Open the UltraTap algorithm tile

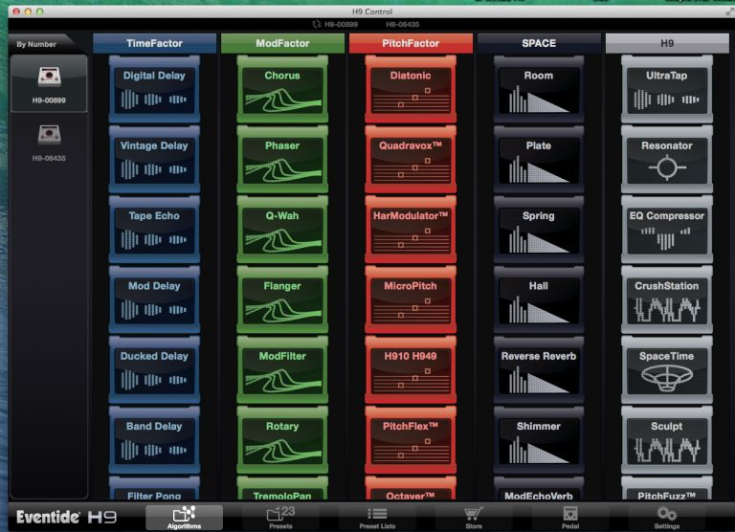(666, 89)
